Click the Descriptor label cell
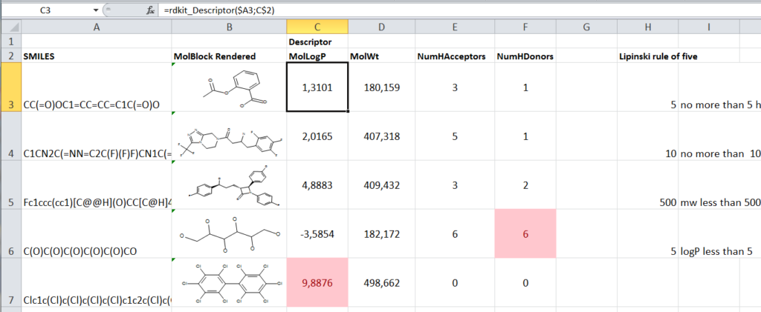 click(x=317, y=41)
